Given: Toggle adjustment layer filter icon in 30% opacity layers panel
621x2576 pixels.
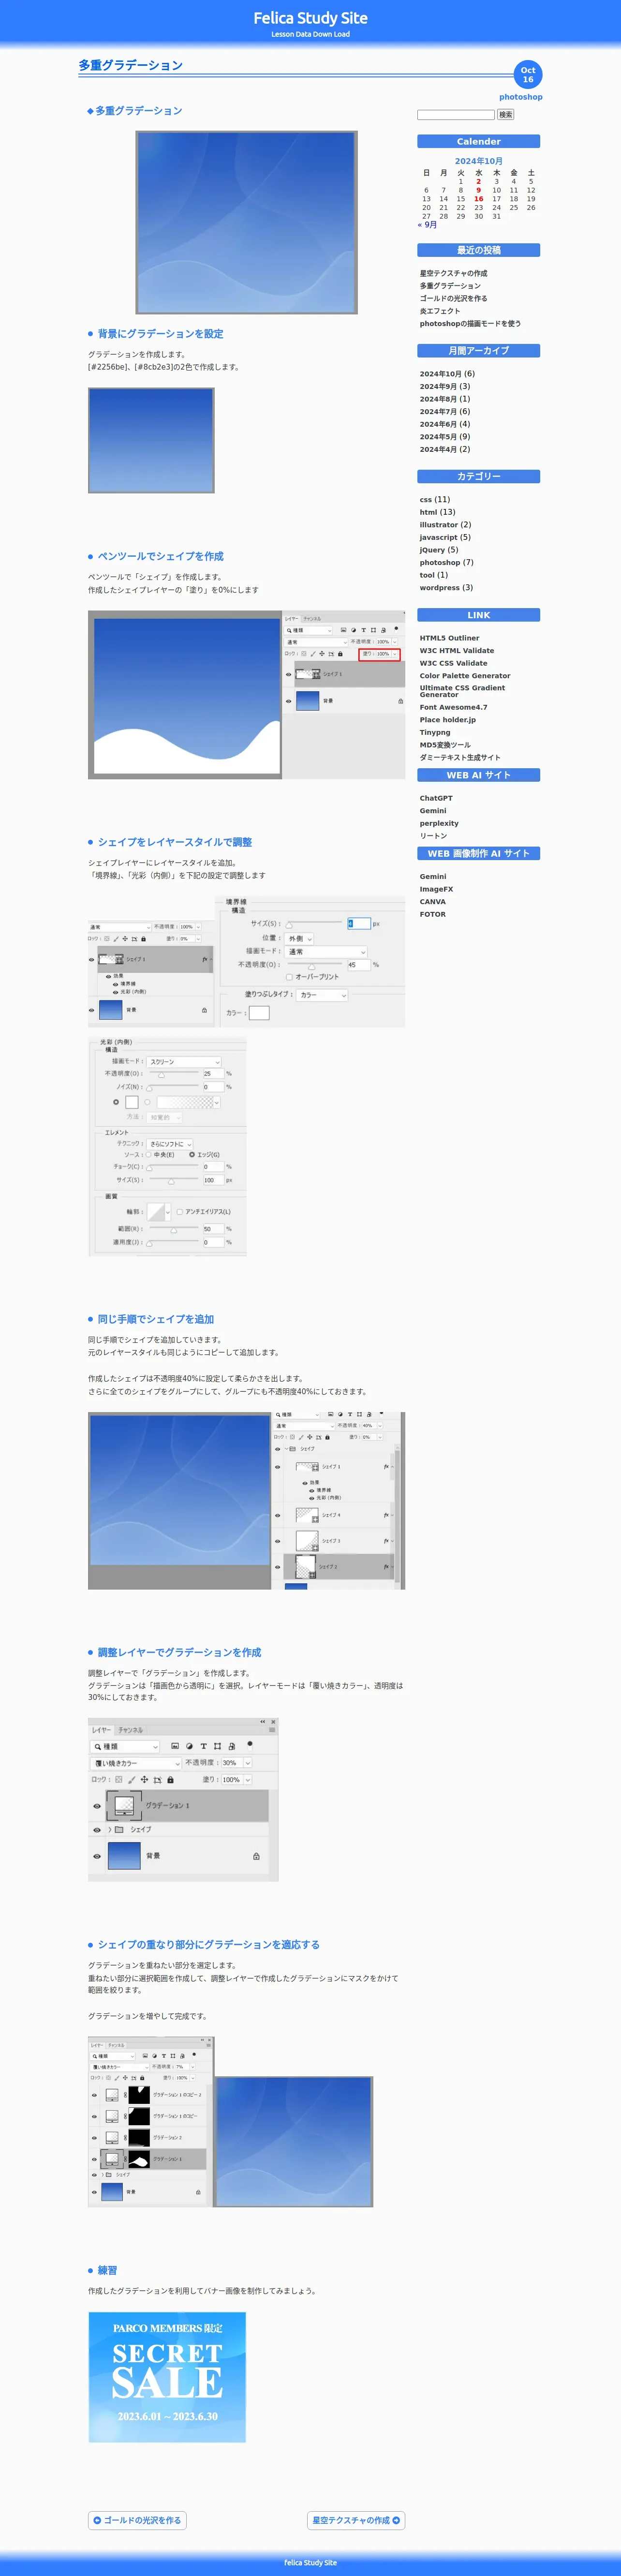Looking at the screenshot, I should pyautogui.click(x=189, y=1746).
